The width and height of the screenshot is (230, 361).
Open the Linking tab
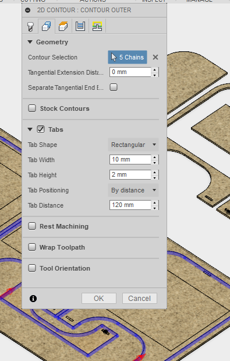pyautogui.click(x=97, y=26)
